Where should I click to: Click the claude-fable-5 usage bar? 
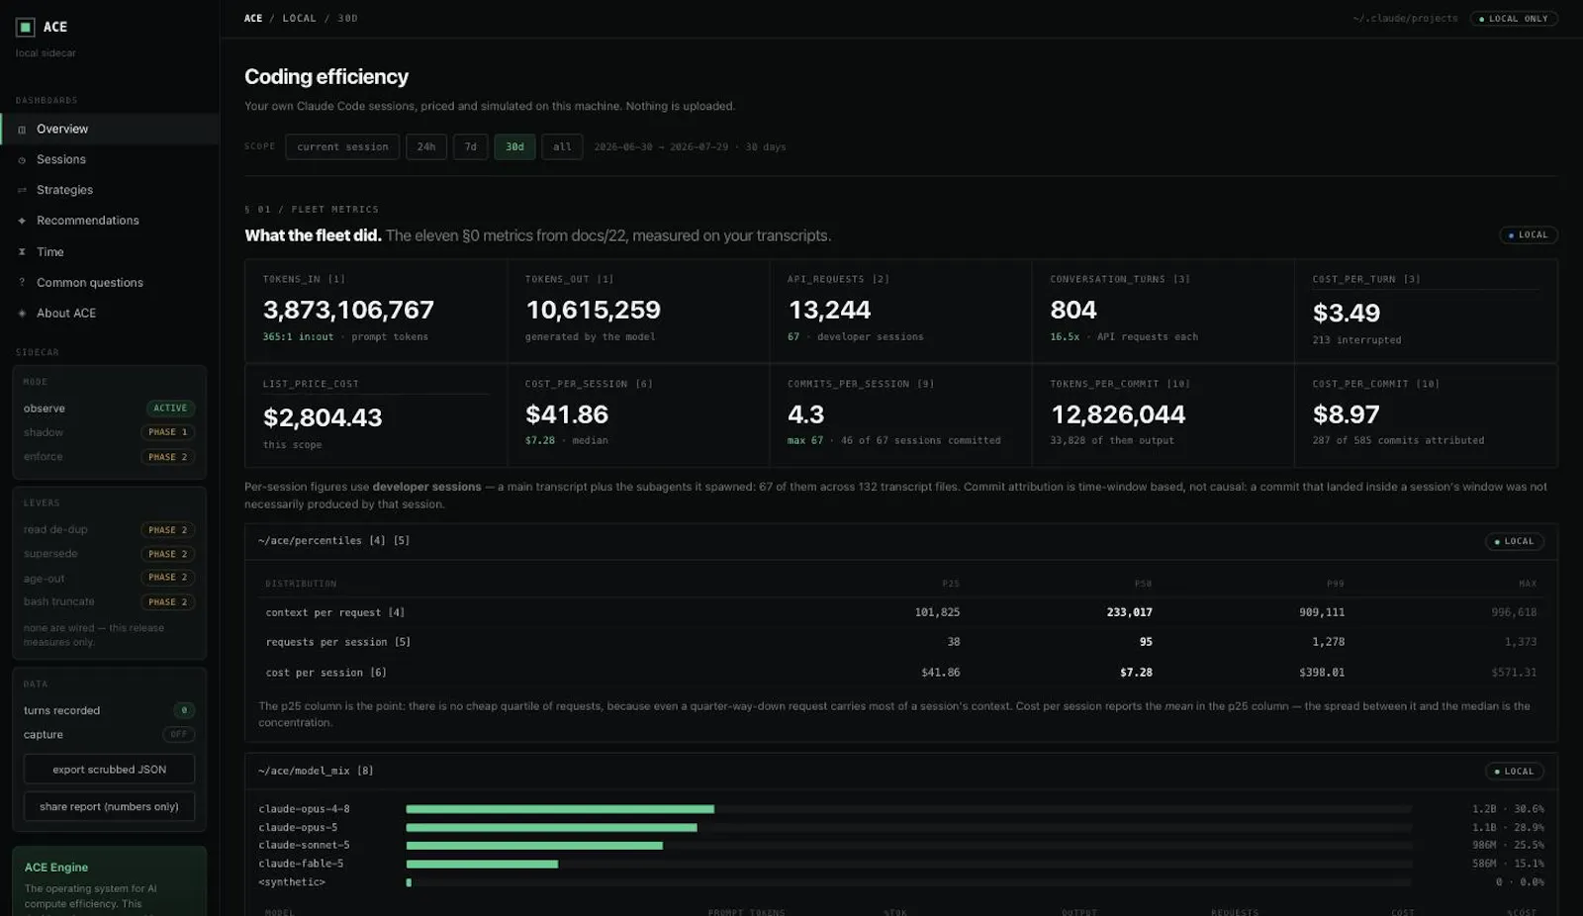click(482, 864)
